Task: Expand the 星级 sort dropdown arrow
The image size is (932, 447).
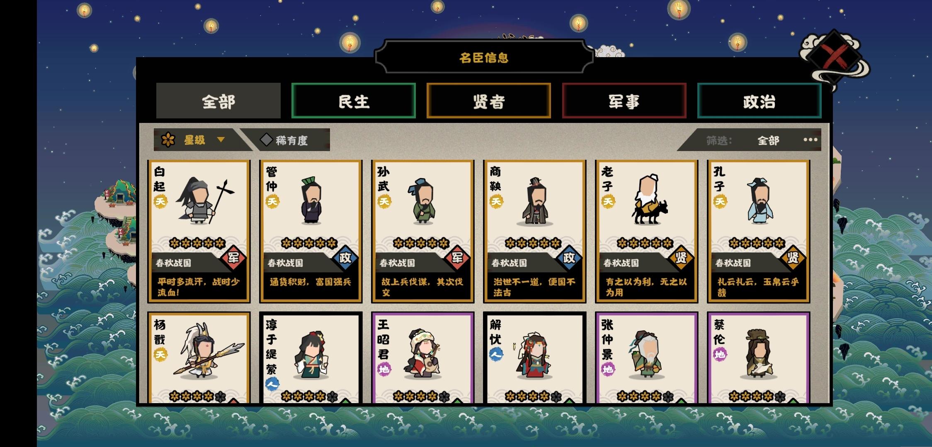Action: tap(221, 140)
